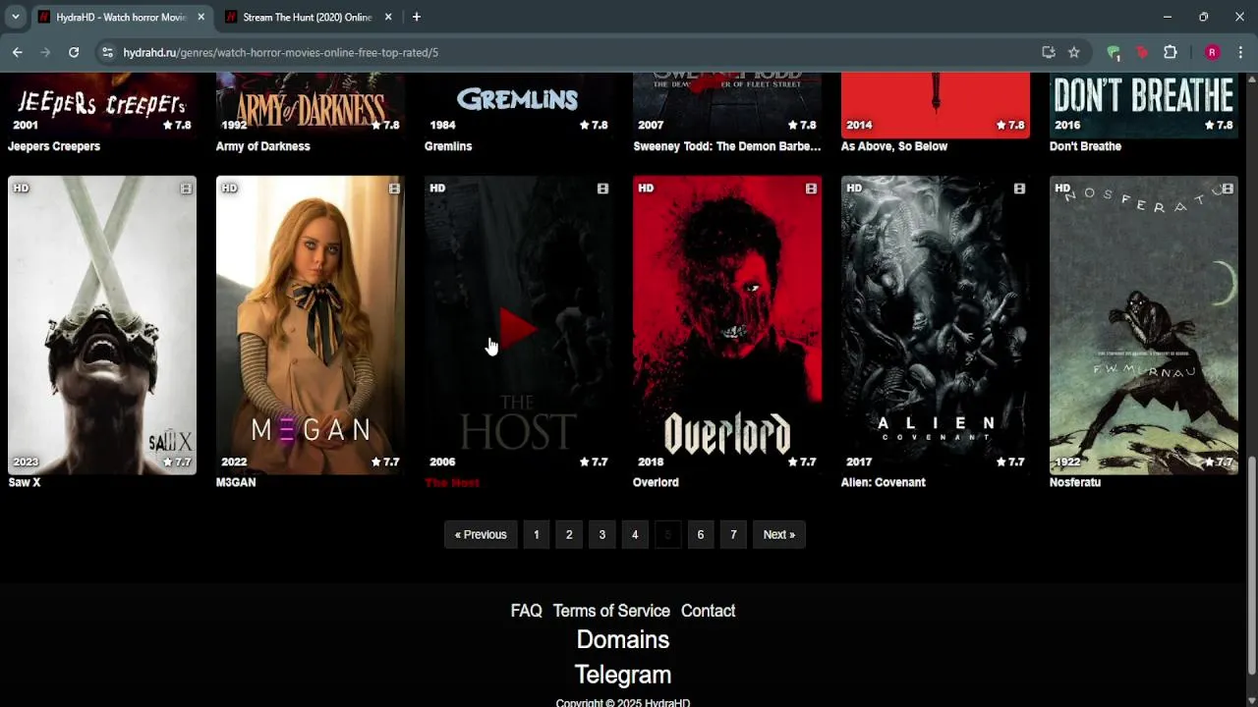Click the Overlord title link
1258x707 pixels.
pyautogui.click(x=656, y=482)
